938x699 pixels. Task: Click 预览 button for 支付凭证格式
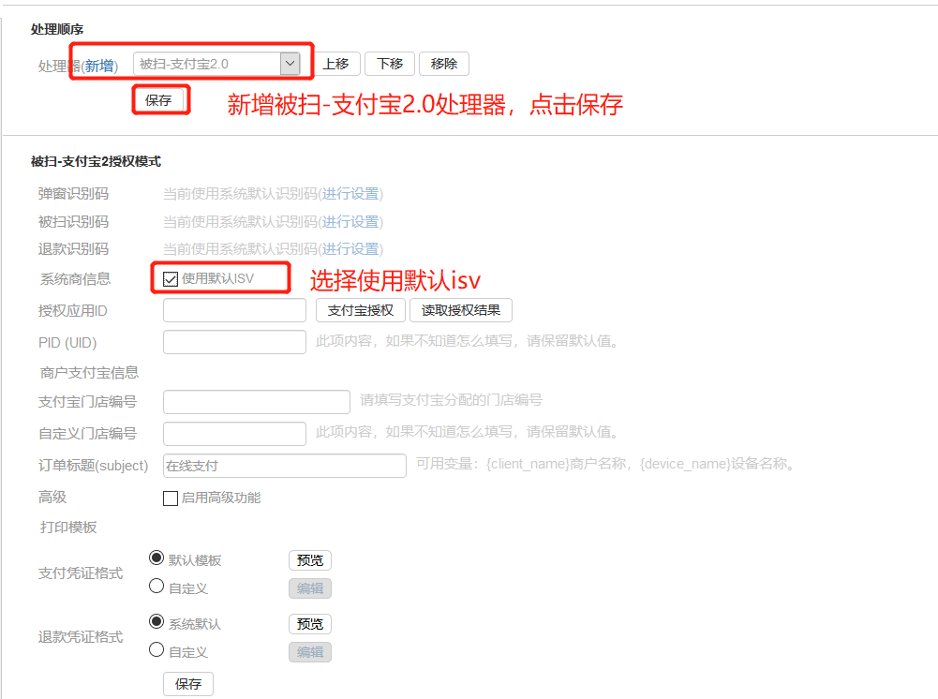point(310,560)
